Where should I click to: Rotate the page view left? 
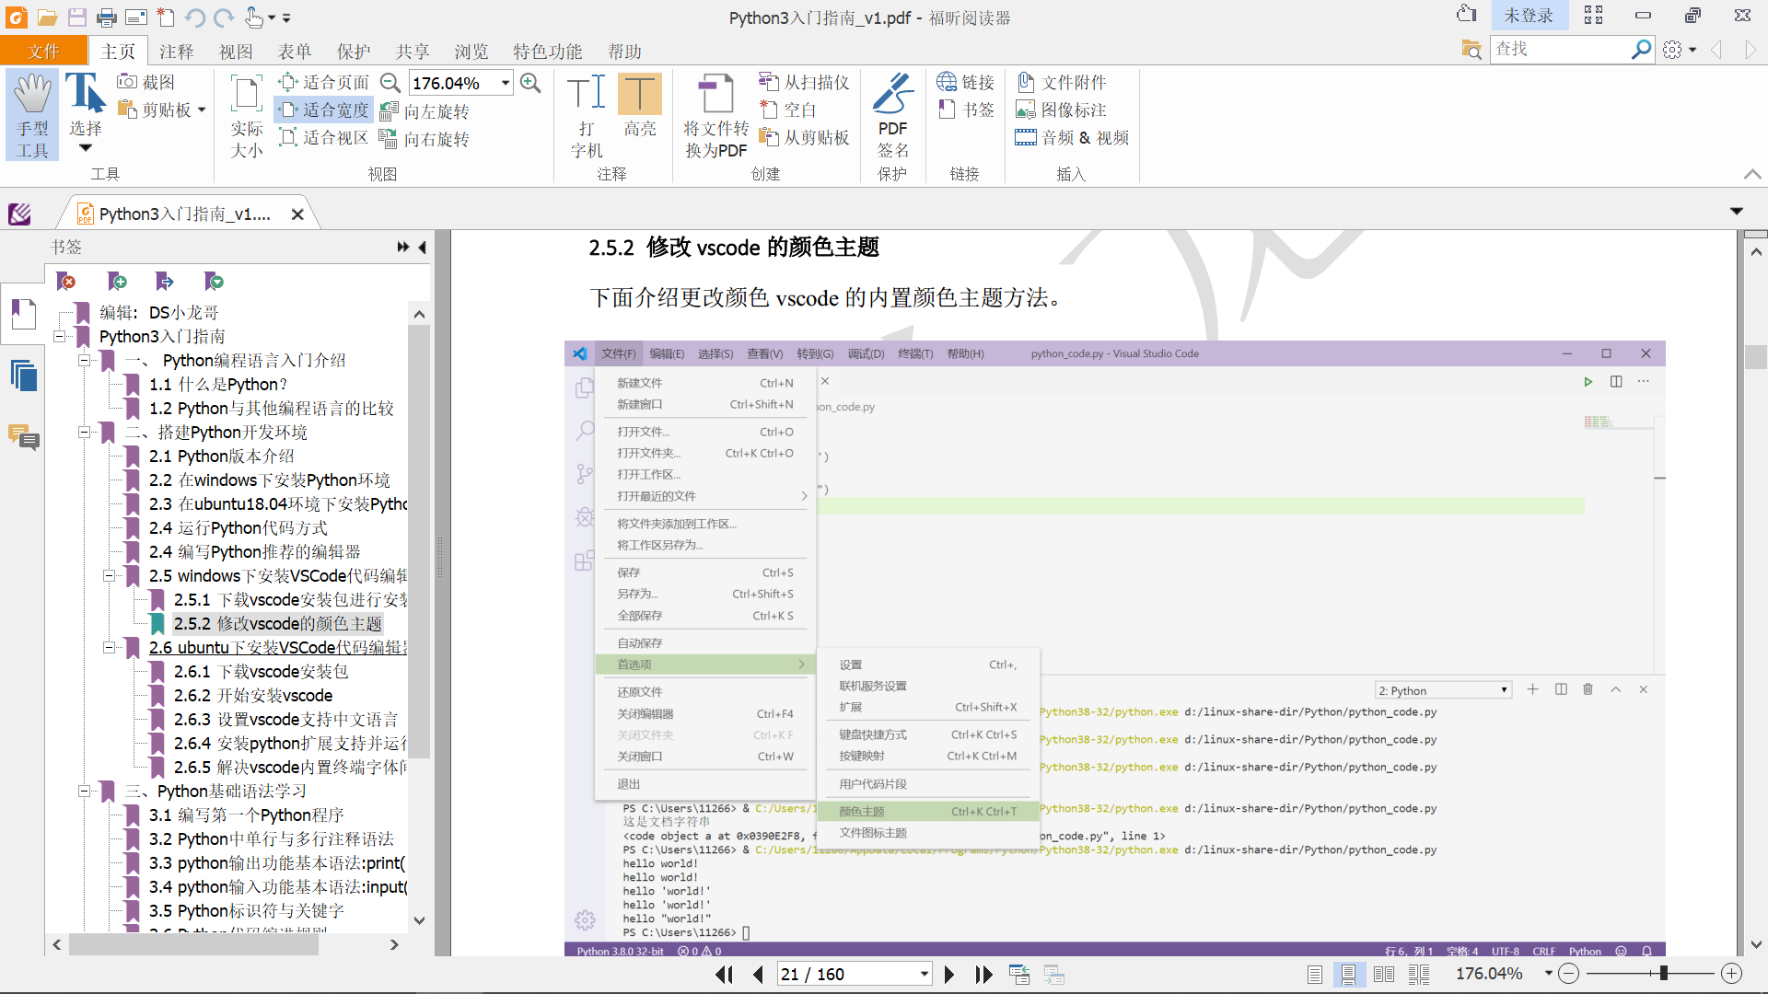pos(425,111)
